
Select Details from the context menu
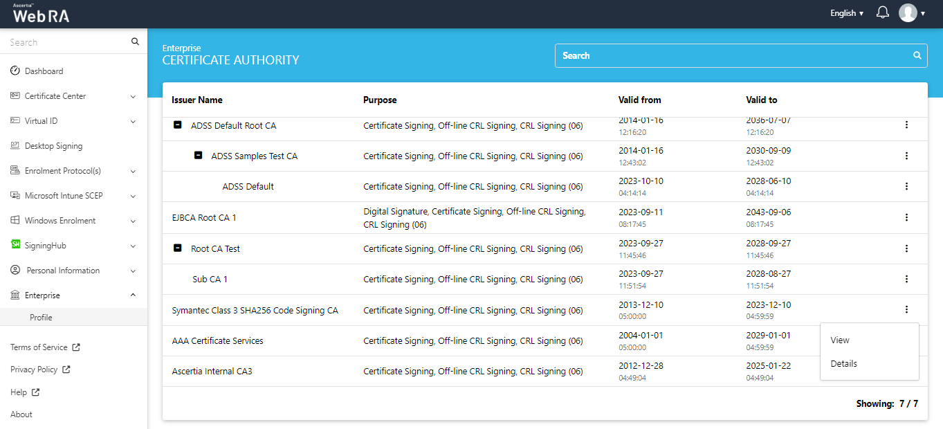tap(843, 364)
